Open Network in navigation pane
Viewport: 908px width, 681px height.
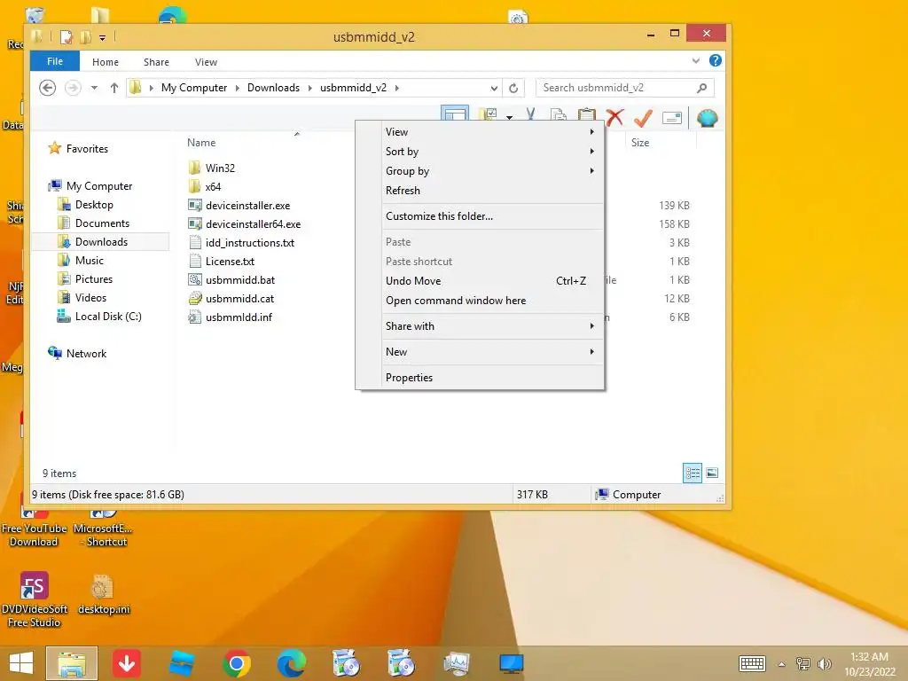point(86,353)
